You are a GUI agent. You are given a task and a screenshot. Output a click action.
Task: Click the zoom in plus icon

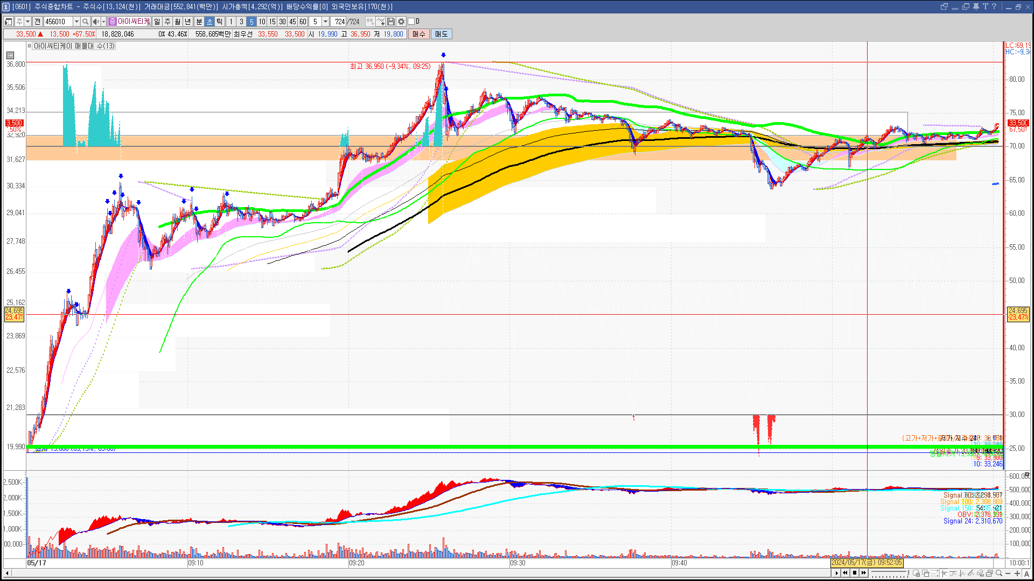[x=1017, y=573]
